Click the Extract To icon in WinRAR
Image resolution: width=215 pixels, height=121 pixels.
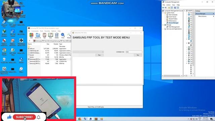[x=38, y=35]
